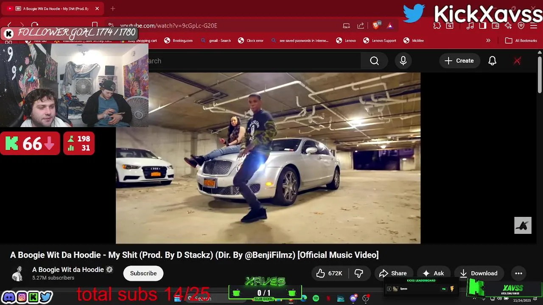Viewport: 543px width, 305px height.
Task: Open the saved passwords bookmark
Action: click(299, 41)
